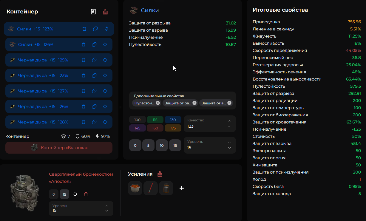
Task: Duplicate the Черная дыра 125% artifact
Action: [x=94, y=60]
